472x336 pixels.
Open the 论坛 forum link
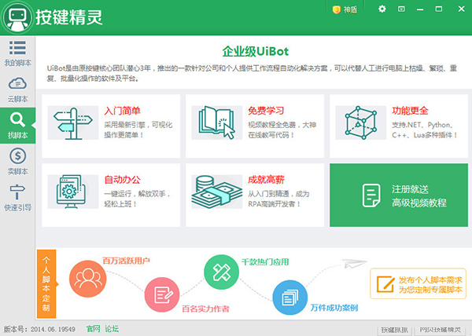click(x=112, y=329)
